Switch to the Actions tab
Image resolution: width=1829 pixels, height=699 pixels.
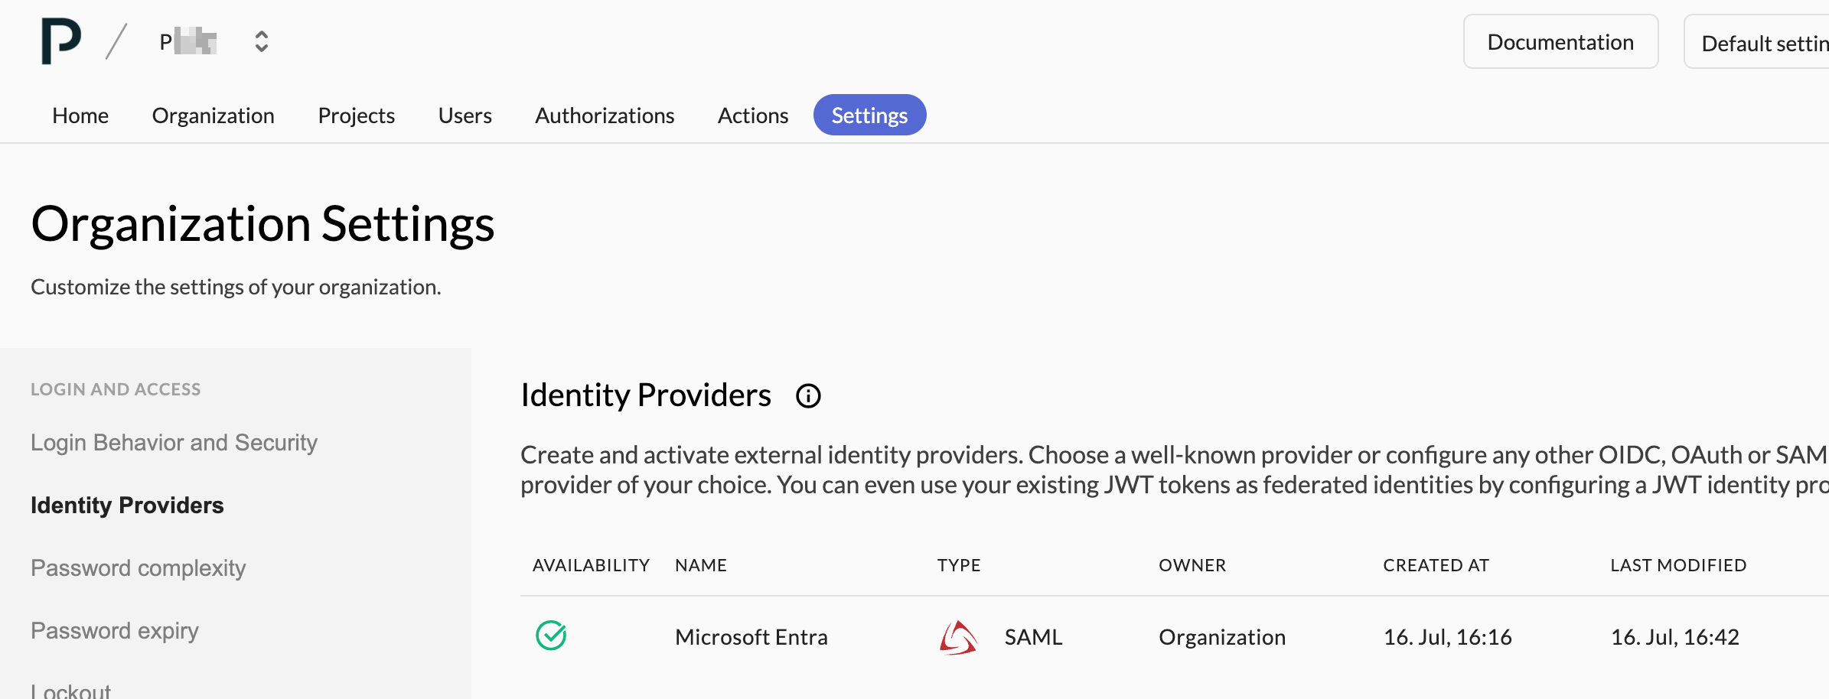(753, 115)
